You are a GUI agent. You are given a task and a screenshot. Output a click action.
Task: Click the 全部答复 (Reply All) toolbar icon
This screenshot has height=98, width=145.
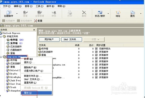(x=39, y=14)
